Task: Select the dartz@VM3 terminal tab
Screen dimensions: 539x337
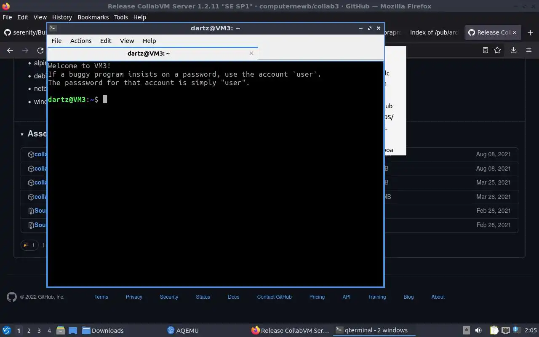Action: tap(152, 53)
